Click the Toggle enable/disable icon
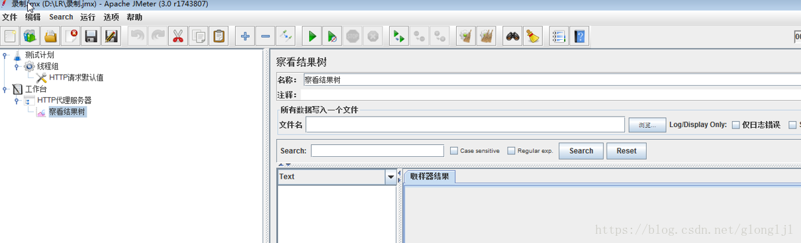The width and height of the screenshot is (801, 243). click(285, 36)
